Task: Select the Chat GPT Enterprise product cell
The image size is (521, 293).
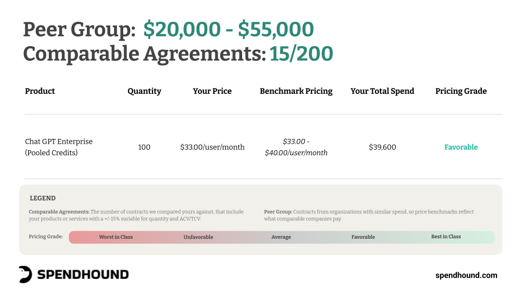Action: tap(59, 147)
